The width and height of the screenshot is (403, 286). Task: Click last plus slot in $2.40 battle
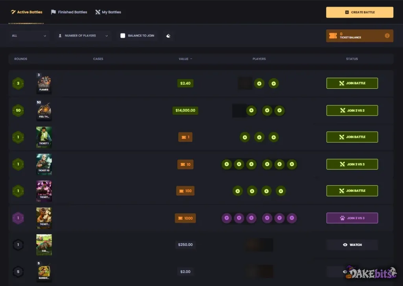pos(274,83)
